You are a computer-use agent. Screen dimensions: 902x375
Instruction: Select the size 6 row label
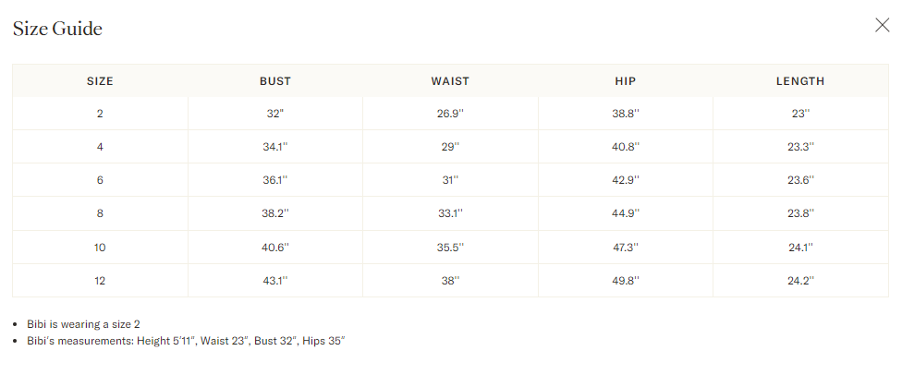pyautogui.click(x=100, y=180)
